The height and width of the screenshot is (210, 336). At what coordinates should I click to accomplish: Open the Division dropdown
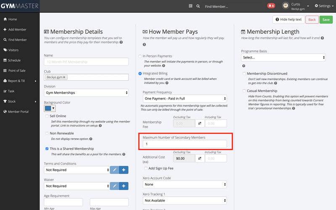[86, 92]
